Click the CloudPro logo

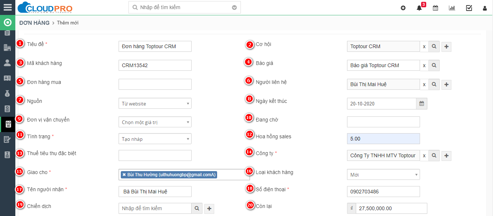click(x=45, y=7)
